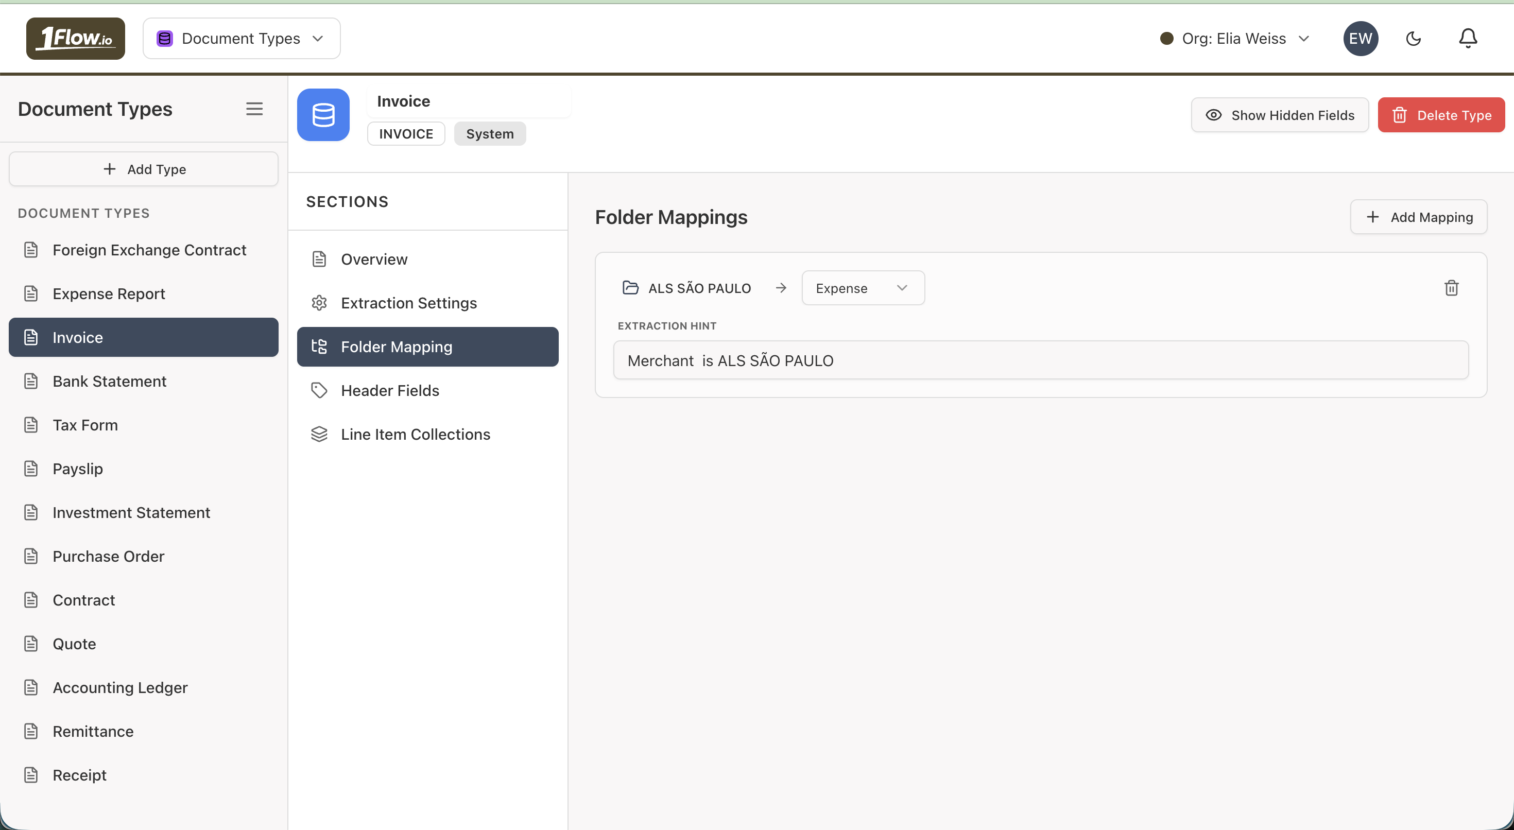Viewport: 1514px width, 830px height.
Task: Click the Line Item Collections stacked icon
Action: (319, 434)
